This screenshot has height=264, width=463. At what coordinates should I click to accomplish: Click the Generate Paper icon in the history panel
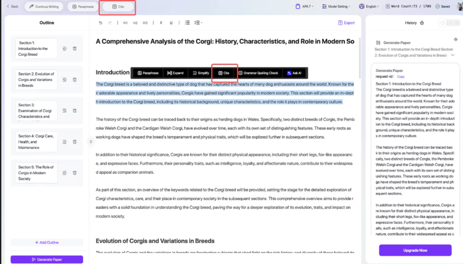378,43
